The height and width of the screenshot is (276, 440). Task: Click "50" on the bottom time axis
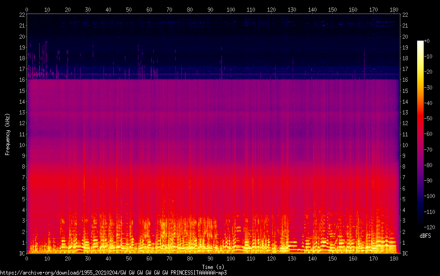pos(129,259)
